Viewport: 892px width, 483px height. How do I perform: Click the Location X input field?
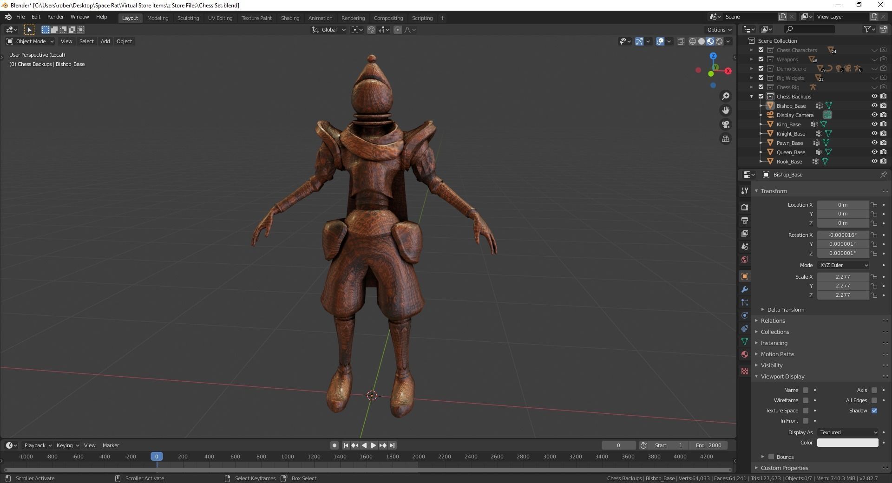click(x=843, y=205)
